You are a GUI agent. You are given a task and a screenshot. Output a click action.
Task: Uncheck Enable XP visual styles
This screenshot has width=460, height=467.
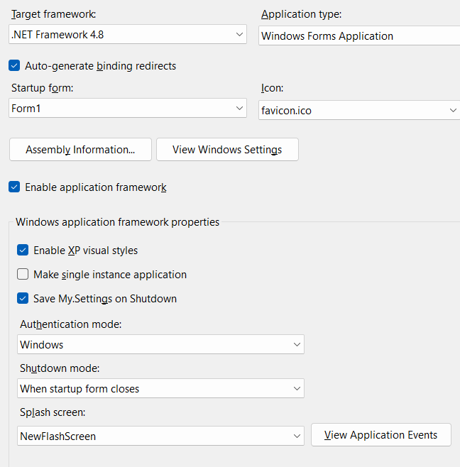(x=23, y=251)
